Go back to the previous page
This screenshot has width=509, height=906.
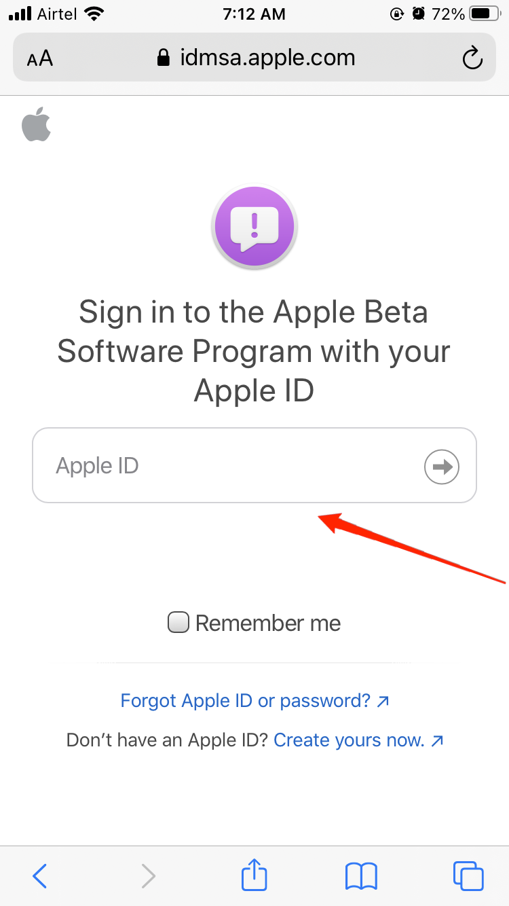point(40,875)
